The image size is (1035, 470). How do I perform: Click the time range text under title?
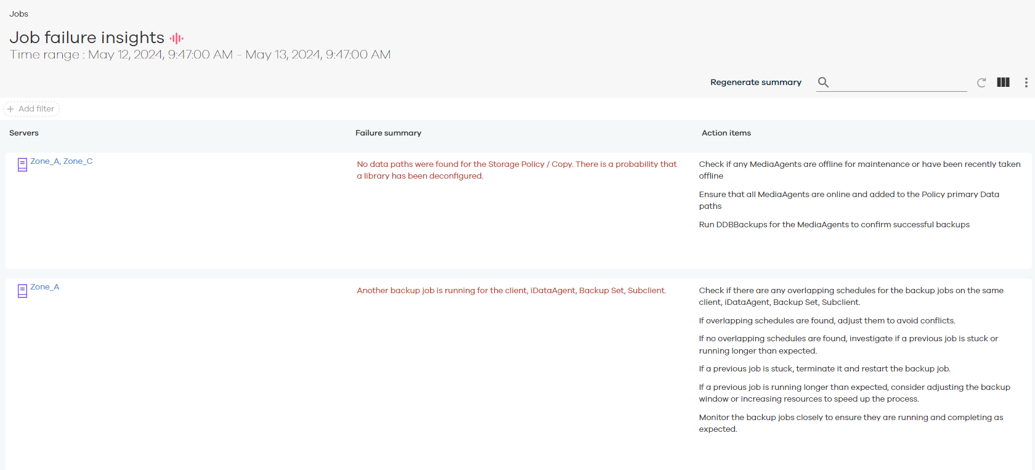pos(200,55)
